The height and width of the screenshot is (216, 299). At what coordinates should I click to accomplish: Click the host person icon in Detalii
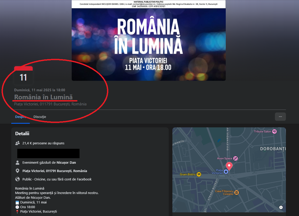[x=18, y=162]
